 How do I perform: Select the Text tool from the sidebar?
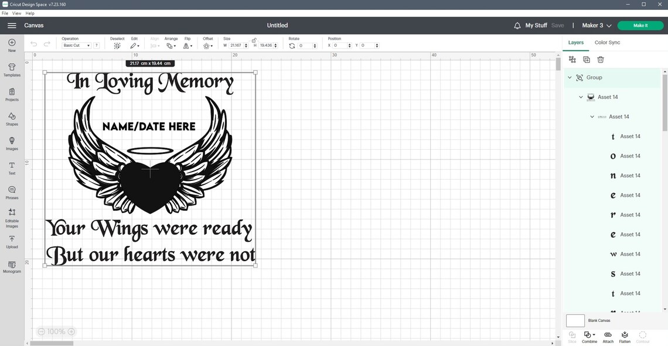click(11, 168)
